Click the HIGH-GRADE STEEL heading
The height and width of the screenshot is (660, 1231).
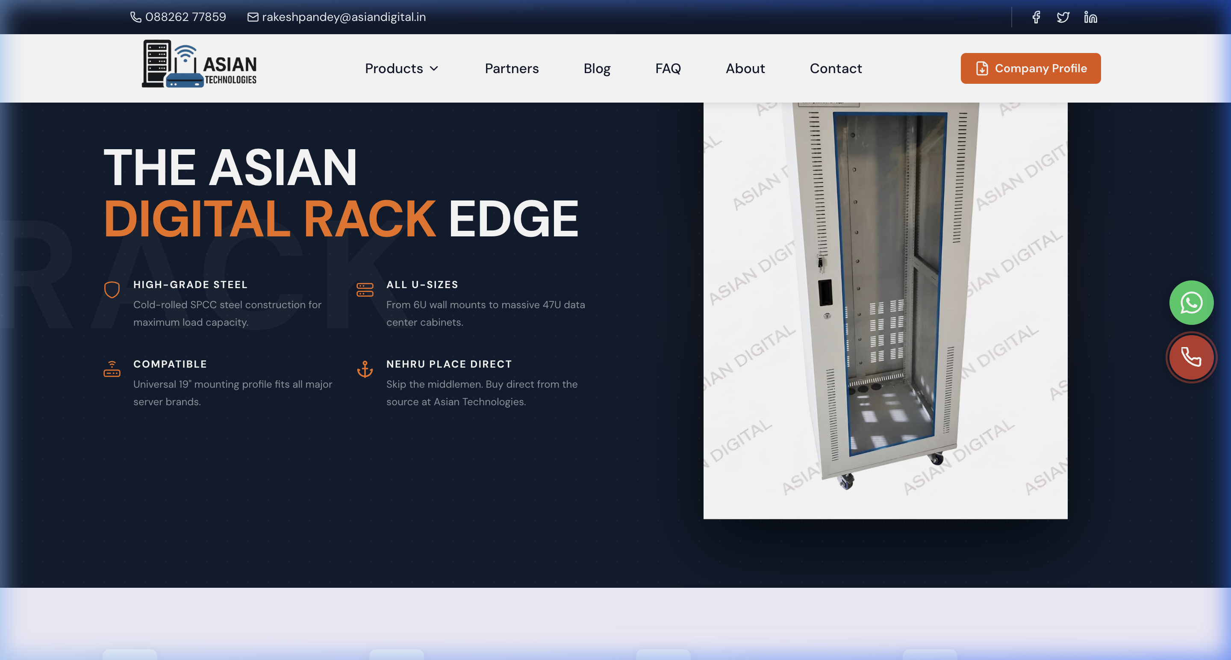(191, 284)
